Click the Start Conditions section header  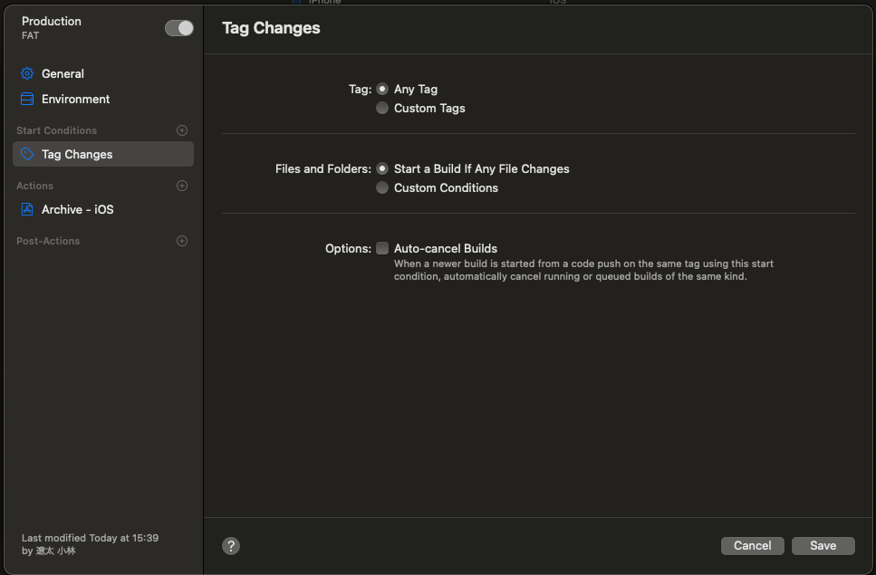(x=56, y=130)
